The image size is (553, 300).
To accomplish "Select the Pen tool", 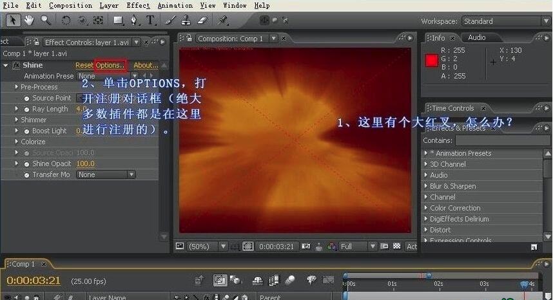I will click(x=134, y=20).
